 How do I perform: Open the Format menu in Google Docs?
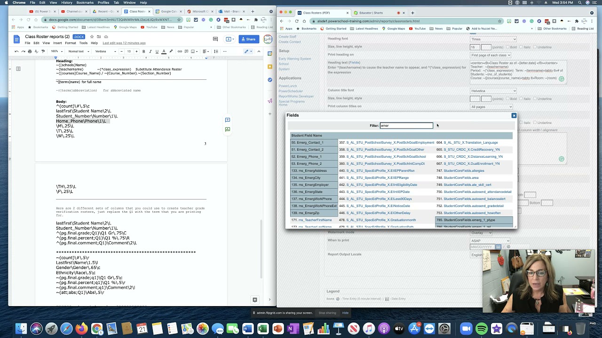click(70, 43)
